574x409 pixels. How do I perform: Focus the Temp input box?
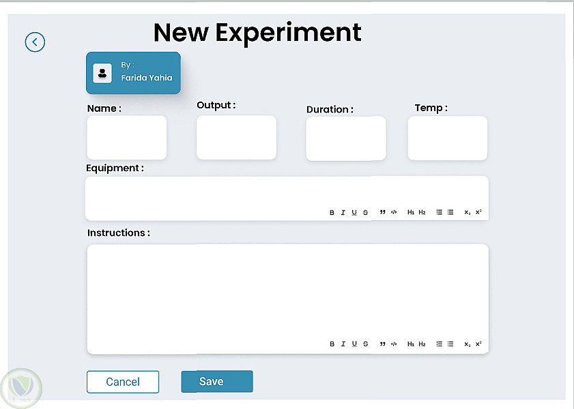pyautogui.click(x=447, y=138)
